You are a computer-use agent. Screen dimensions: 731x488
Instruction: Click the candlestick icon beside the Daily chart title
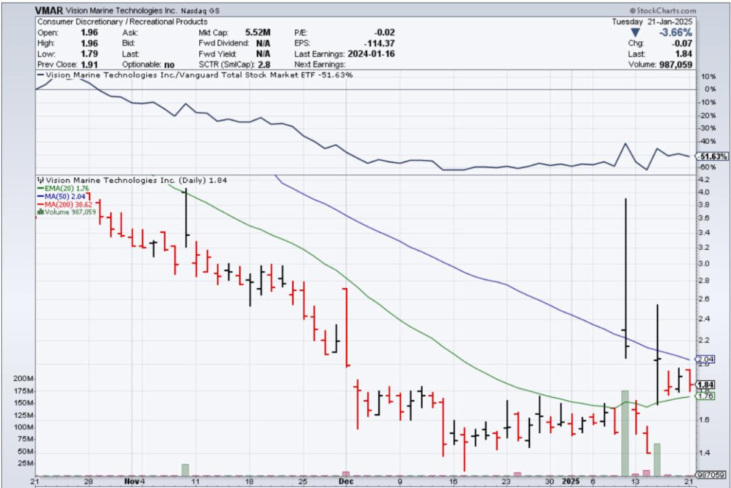(x=41, y=180)
